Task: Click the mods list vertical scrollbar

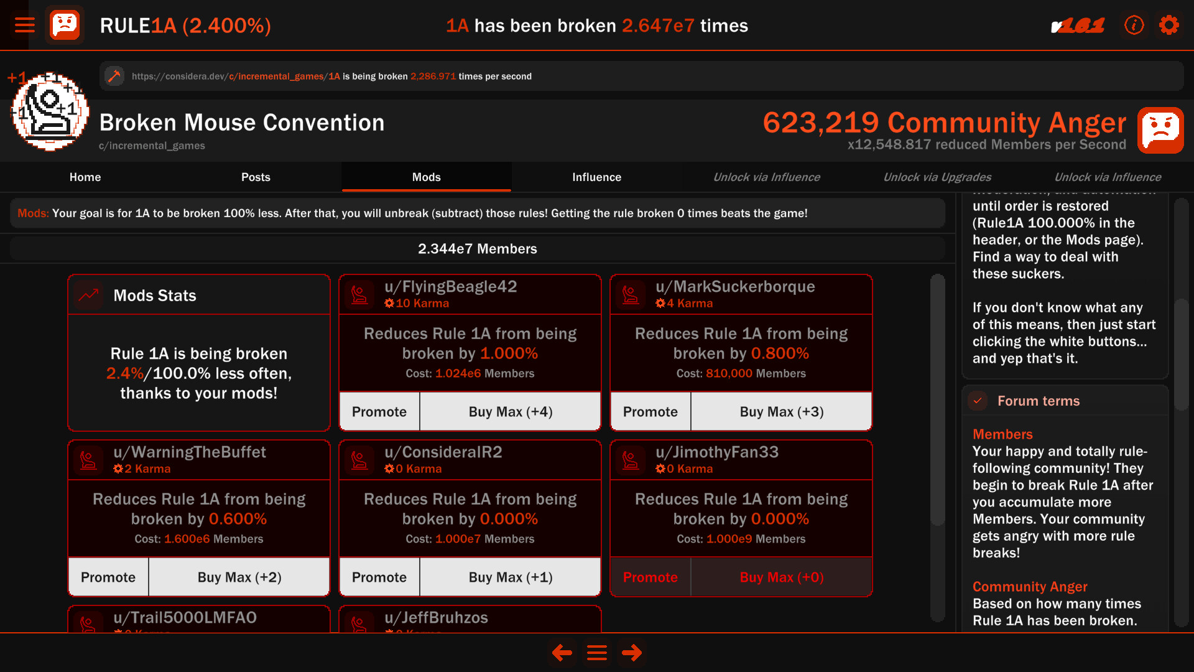Action: click(937, 398)
